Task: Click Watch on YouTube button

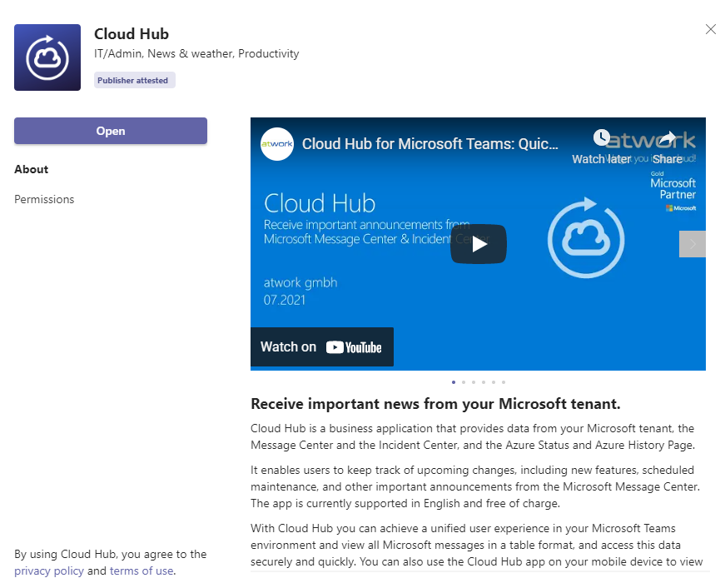Action: (x=322, y=347)
